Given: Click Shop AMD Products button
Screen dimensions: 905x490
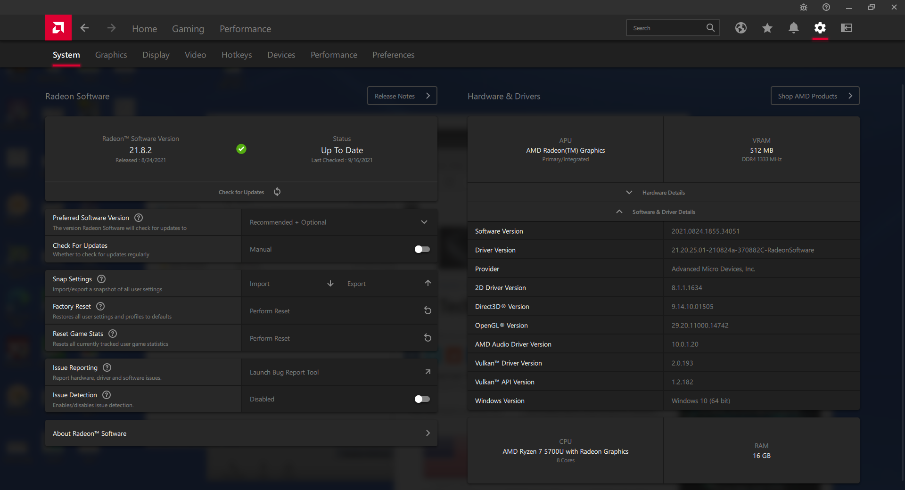Looking at the screenshot, I should tap(815, 96).
